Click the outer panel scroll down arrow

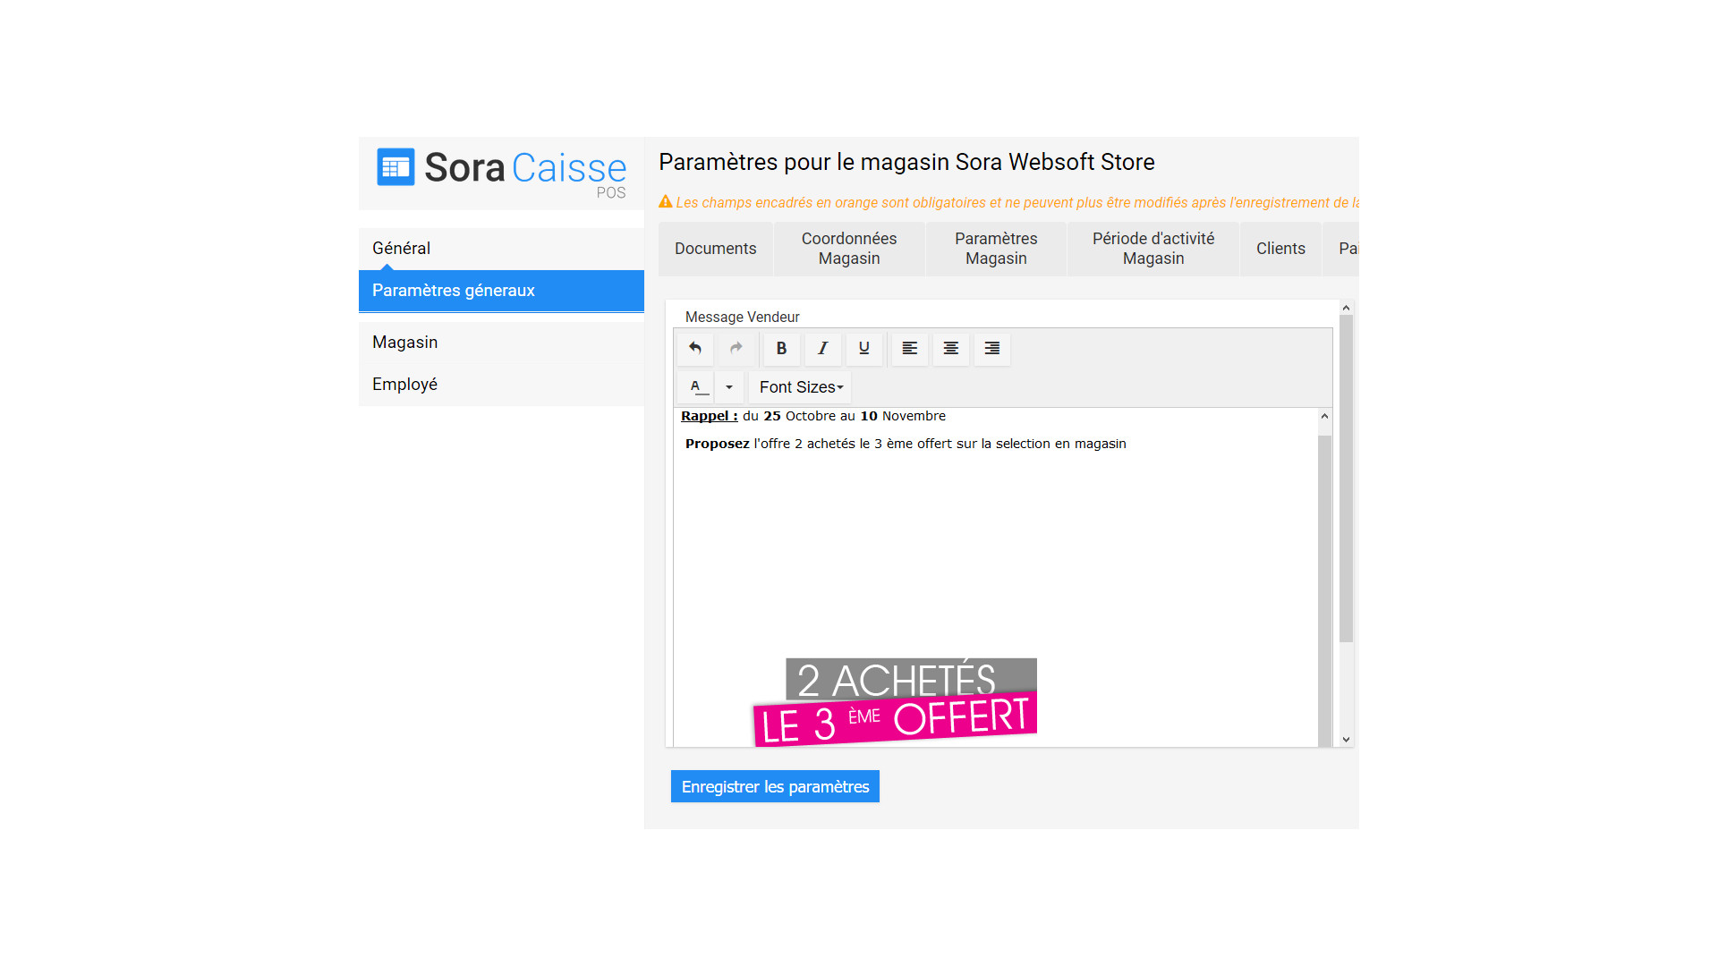(x=1346, y=740)
